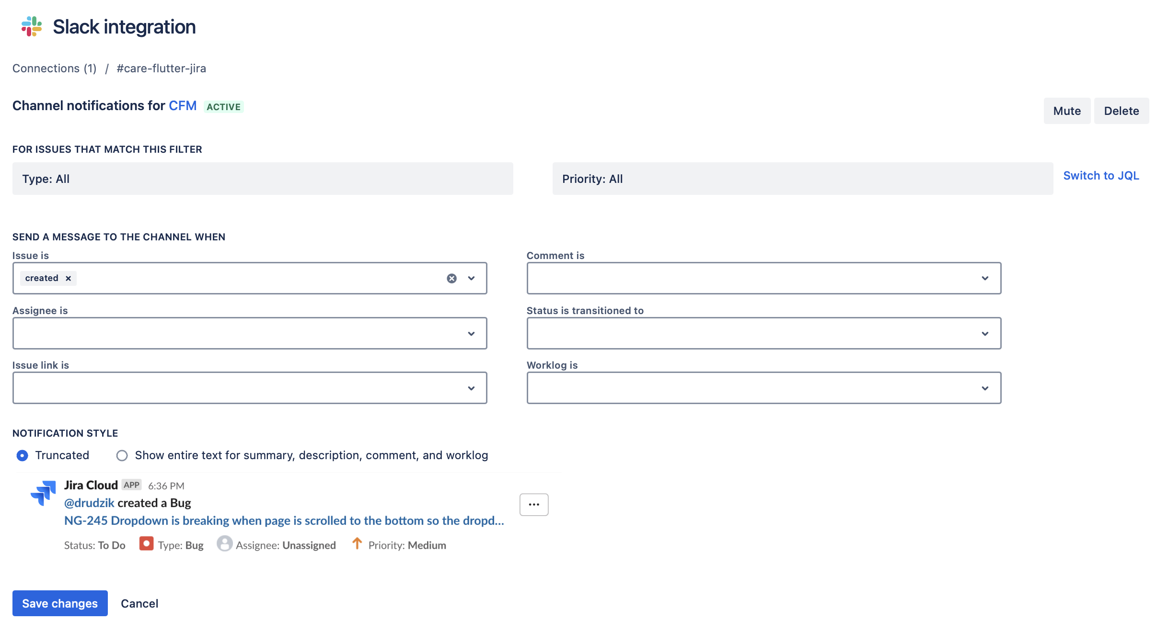This screenshot has height=632, width=1157.
Task: Open the 'Worklog is' dropdown
Action: [764, 388]
